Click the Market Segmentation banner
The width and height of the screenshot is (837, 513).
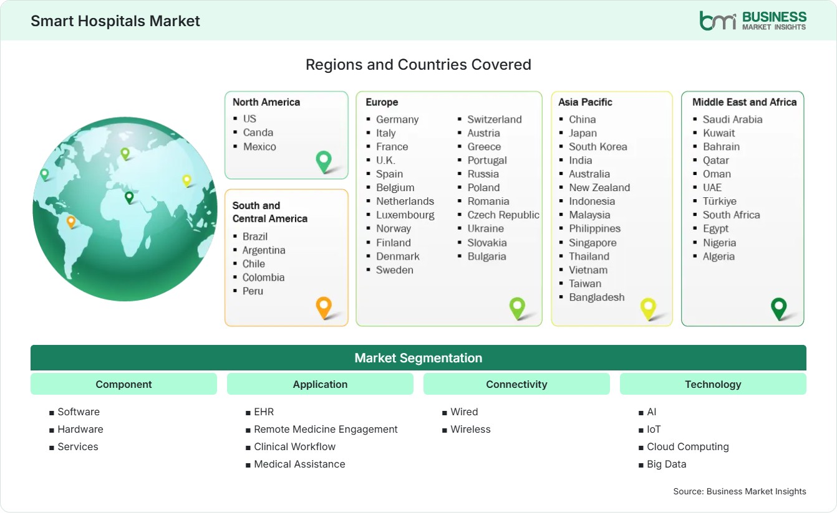click(x=418, y=358)
